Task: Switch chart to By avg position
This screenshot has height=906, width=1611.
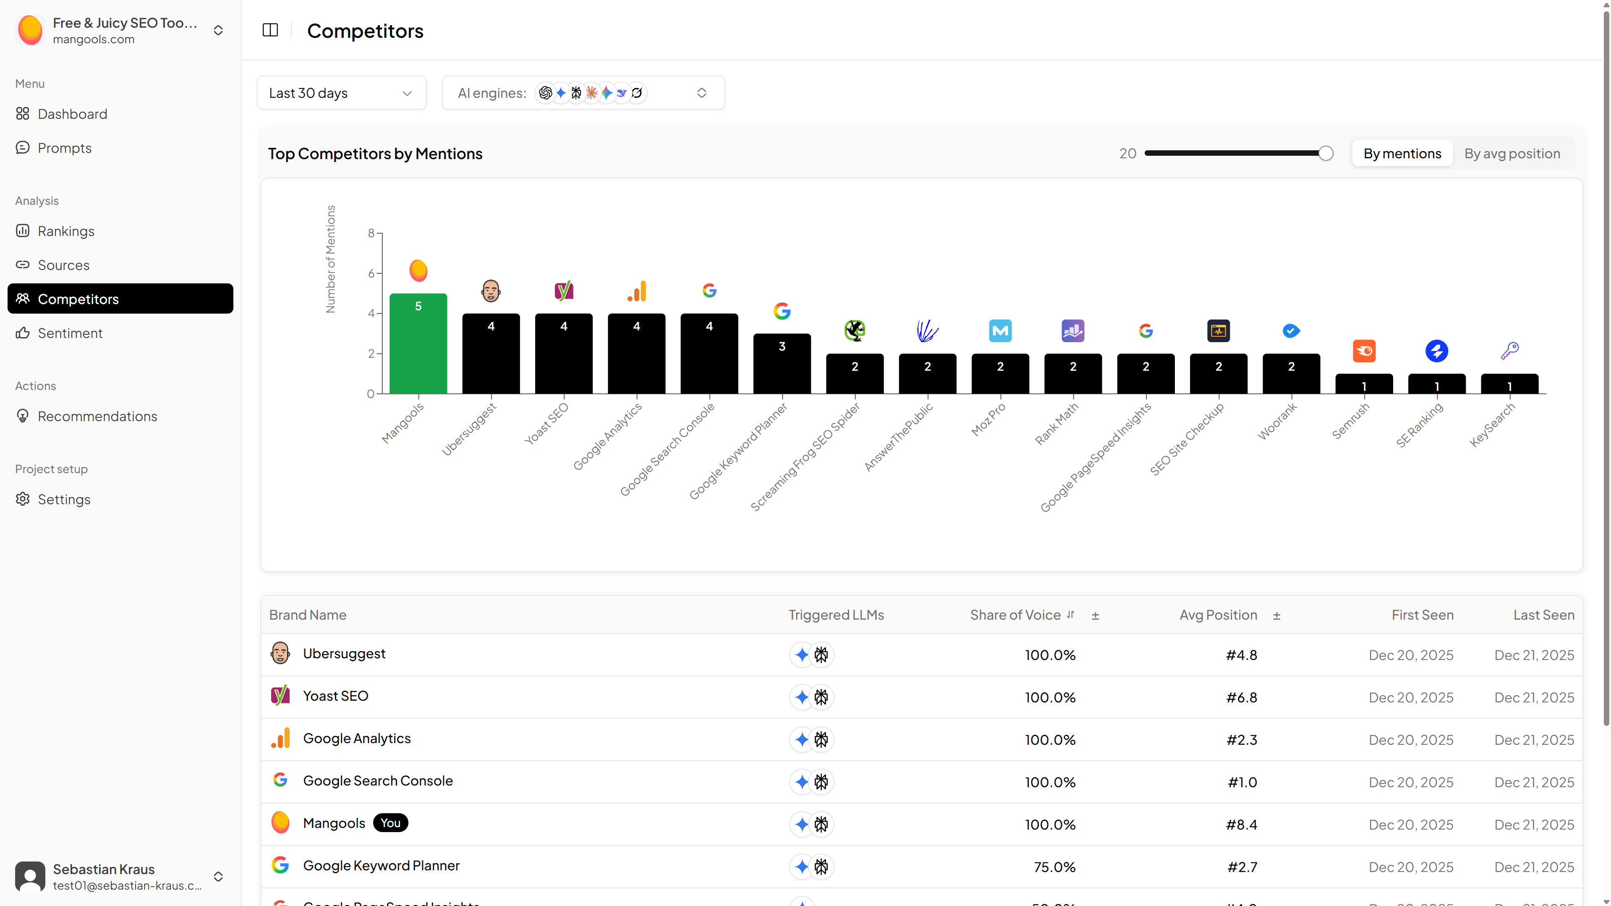Action: point(1512,153)
